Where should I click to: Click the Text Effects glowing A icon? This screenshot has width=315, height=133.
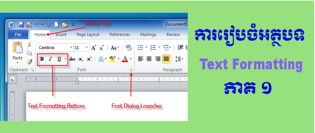coord(101,59)
